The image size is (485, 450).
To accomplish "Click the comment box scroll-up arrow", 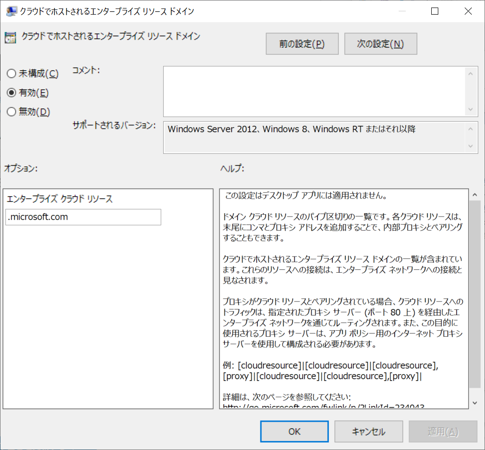I will pyautogui.click(x=470, y=74).
